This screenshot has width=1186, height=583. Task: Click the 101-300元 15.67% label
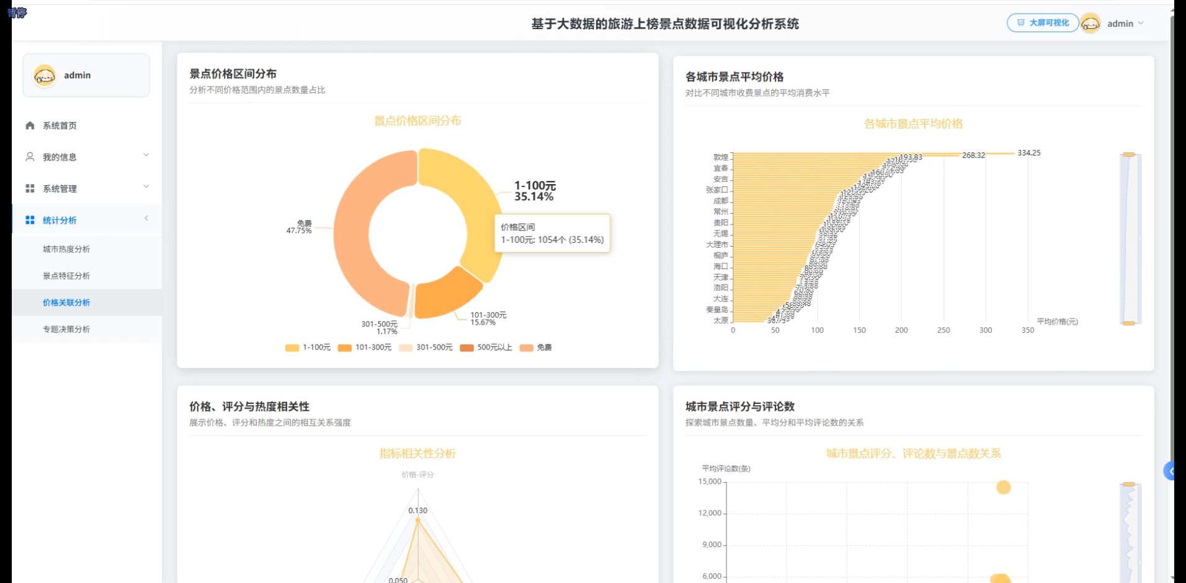(488, 318)
